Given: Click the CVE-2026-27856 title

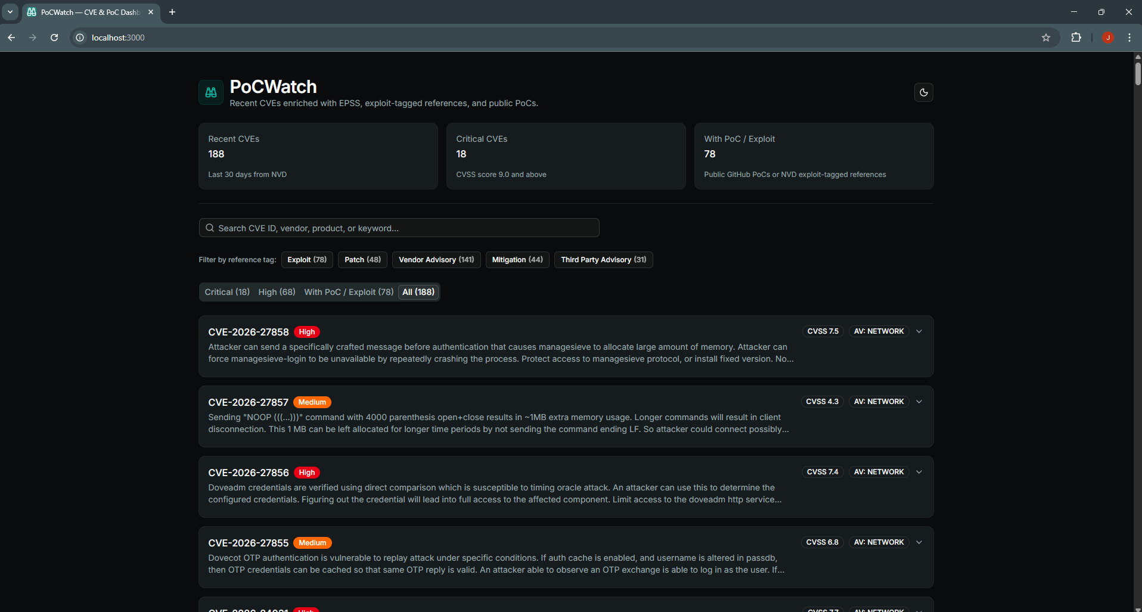Looking at the screenshot, I should tap(249, 473).
